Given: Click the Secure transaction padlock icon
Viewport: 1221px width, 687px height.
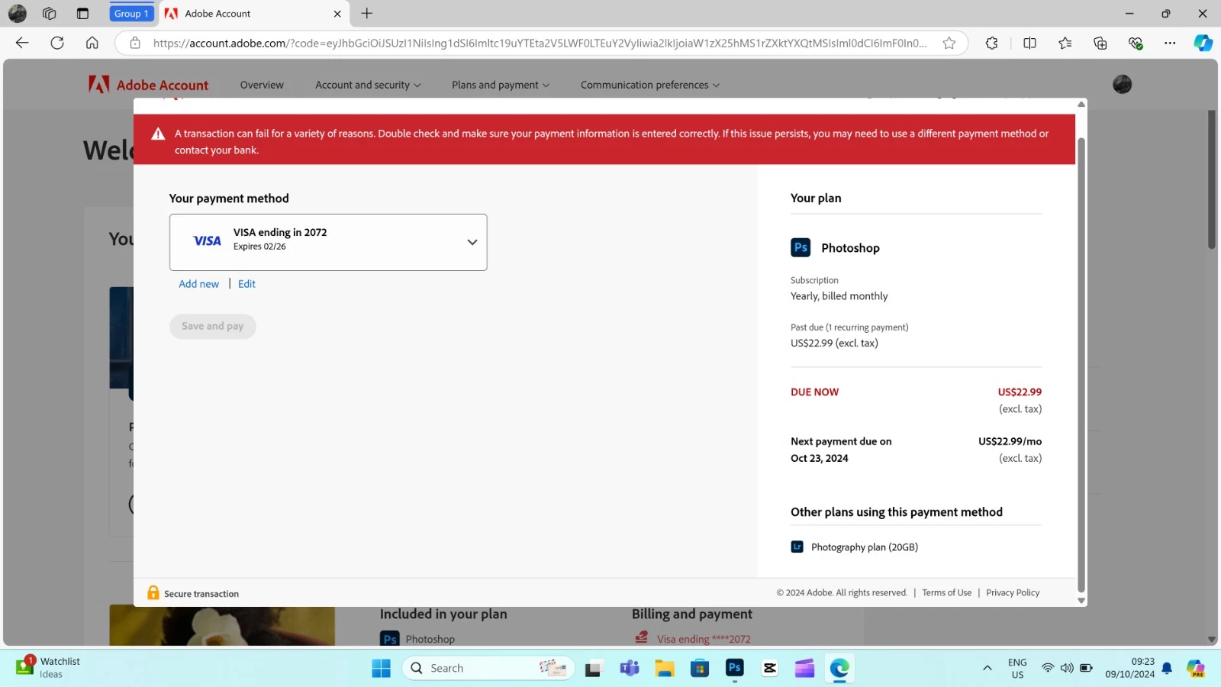Looking at the screenshot, I should pyautogui.click(x=153, y=592).
